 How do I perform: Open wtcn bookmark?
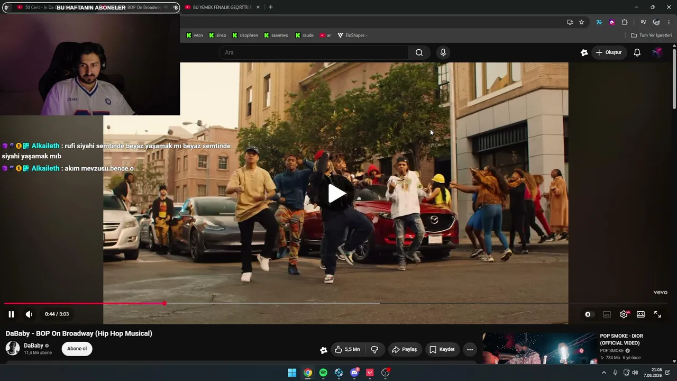[195, 35]
